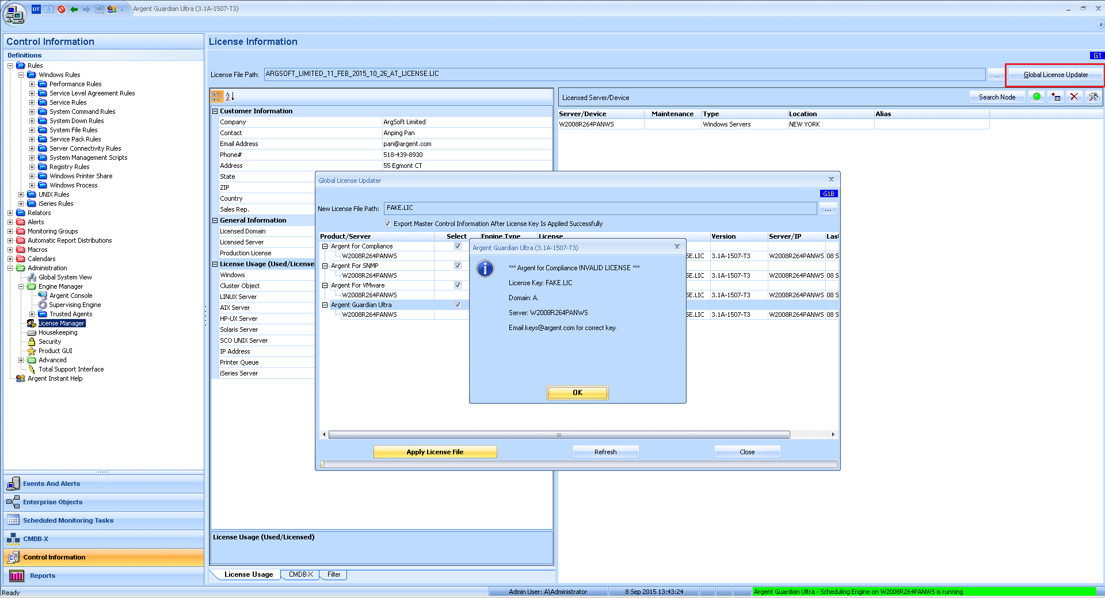Click the red X delete node icon
The image size is (1105, 598).
[1074, 97]
